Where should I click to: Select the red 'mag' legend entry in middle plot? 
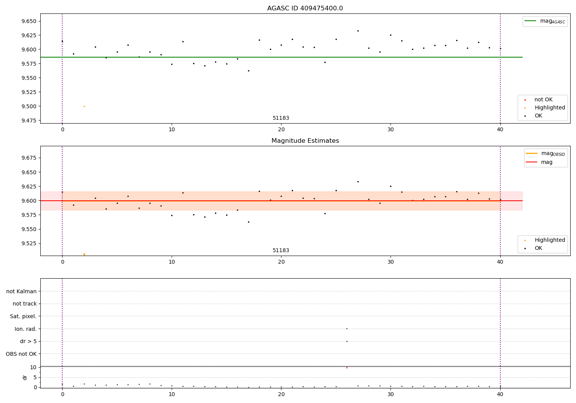point(539,162)
